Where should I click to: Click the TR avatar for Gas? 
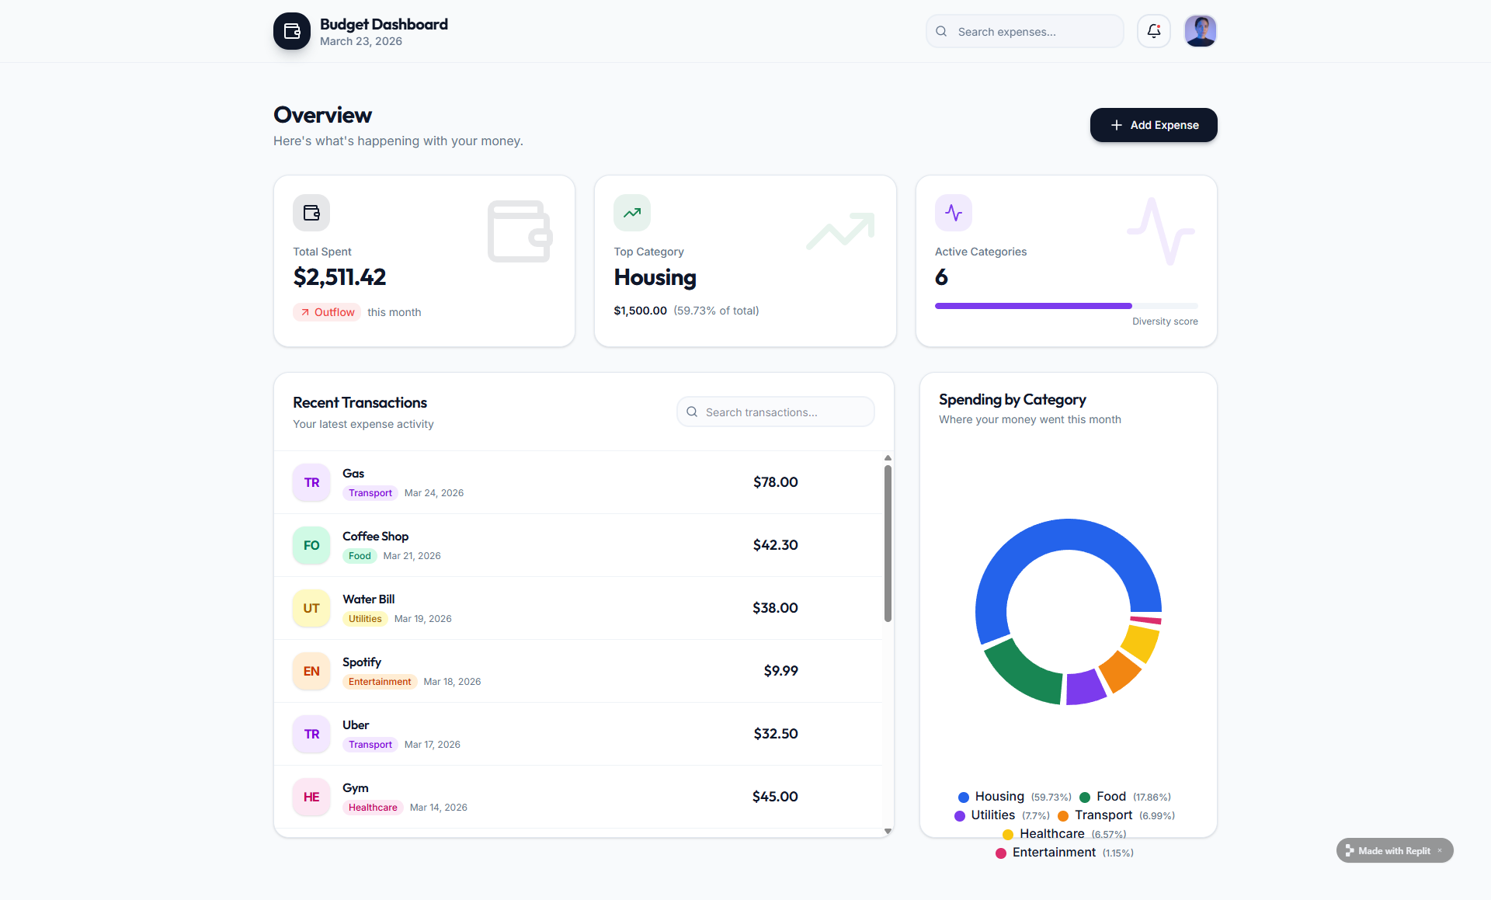coord(311,482)
